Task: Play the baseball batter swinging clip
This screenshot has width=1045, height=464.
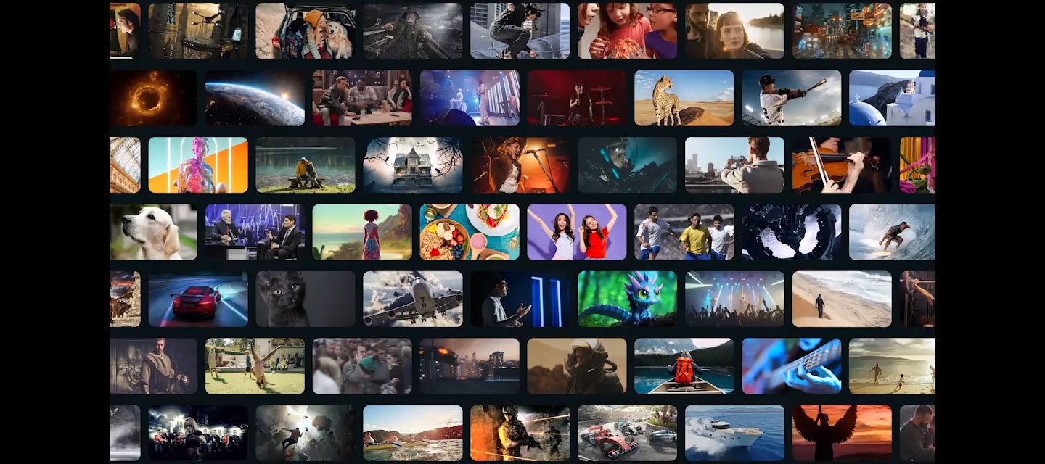Action: point(792,98)
